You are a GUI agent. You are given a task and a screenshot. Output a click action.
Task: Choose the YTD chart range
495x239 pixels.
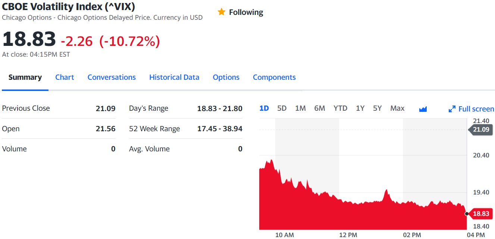click(x=340, y=108)
